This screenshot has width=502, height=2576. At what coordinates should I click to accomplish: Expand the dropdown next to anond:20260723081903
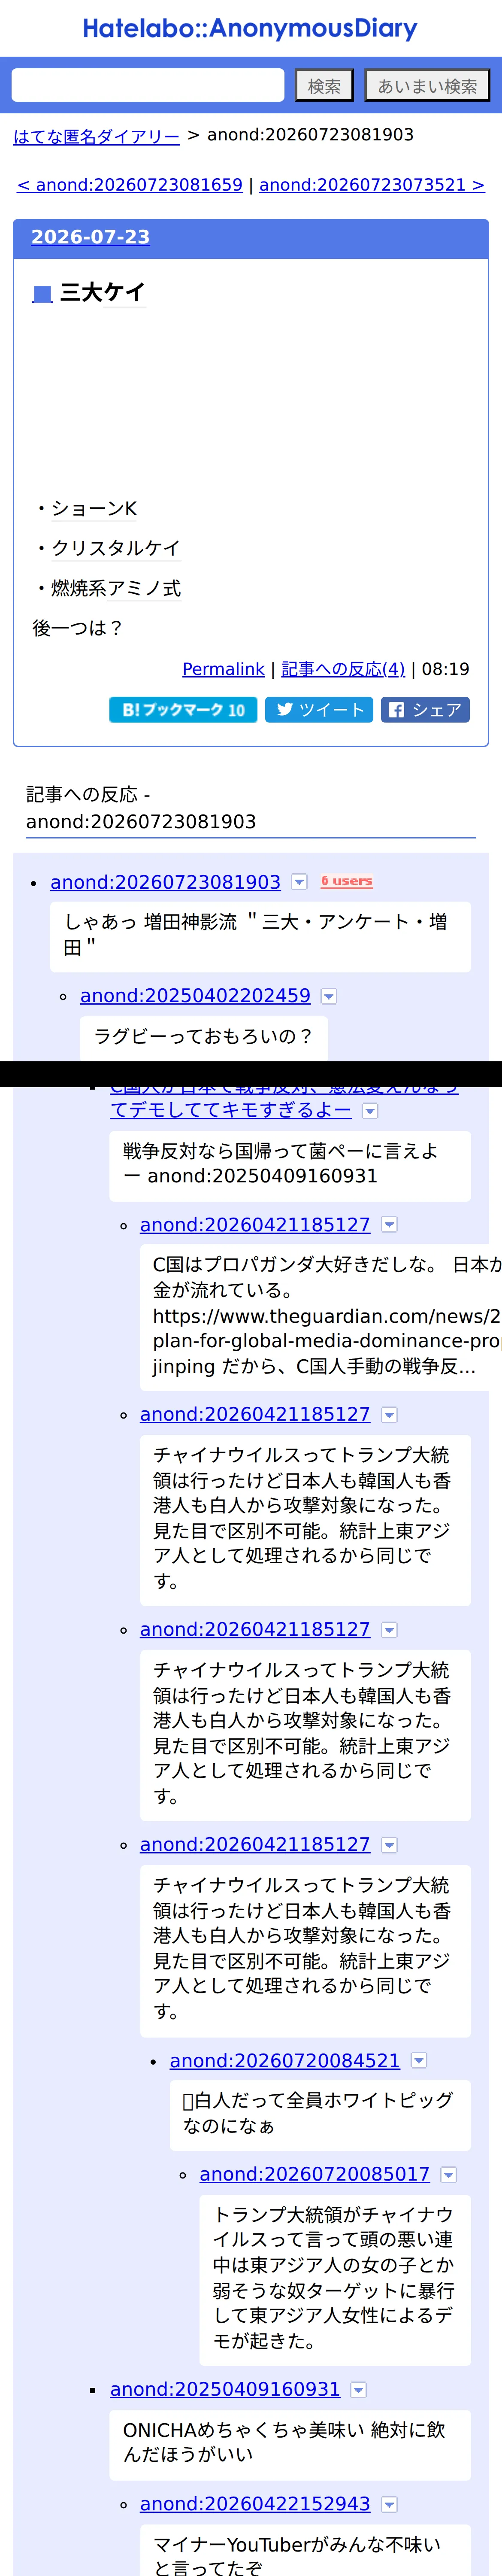coord(299,882)
